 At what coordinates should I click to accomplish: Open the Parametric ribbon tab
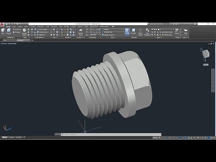[x=40, y=27]
